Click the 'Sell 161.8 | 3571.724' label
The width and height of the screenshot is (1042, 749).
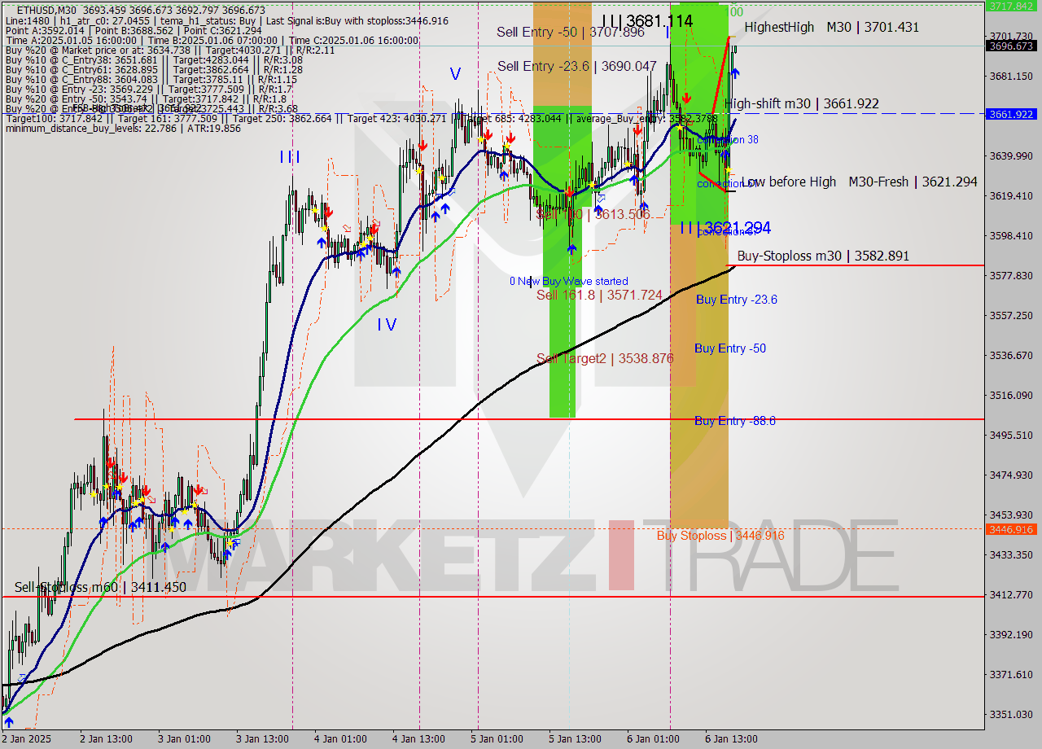pos(599,295)
